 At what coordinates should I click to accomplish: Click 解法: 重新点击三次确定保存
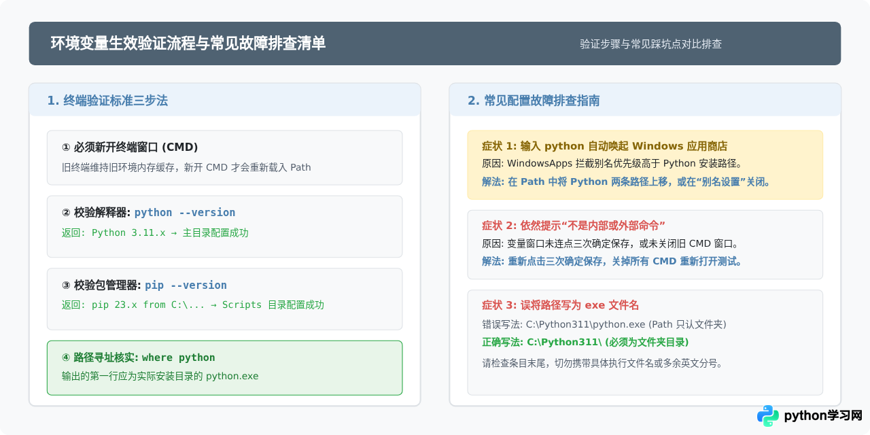pos(612,261)
